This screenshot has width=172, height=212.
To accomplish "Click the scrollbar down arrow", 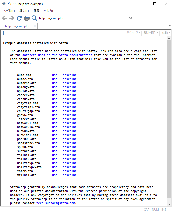I will (x=169, y=204).
